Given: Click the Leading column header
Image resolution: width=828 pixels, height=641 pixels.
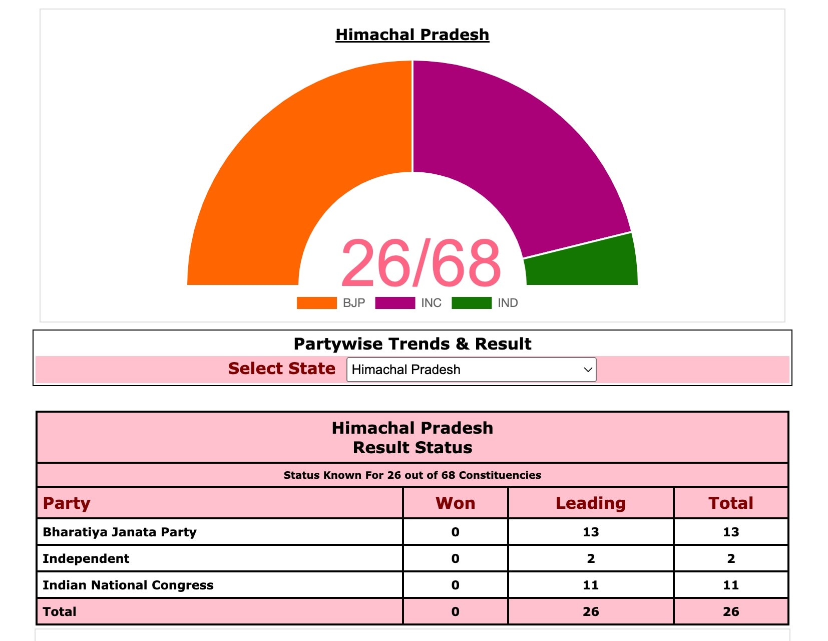Looking at the screenshot, I should 591,503.
